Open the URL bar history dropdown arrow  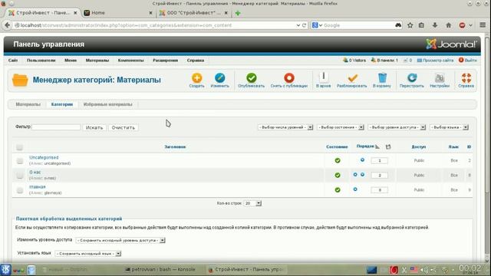pos(298,25)
